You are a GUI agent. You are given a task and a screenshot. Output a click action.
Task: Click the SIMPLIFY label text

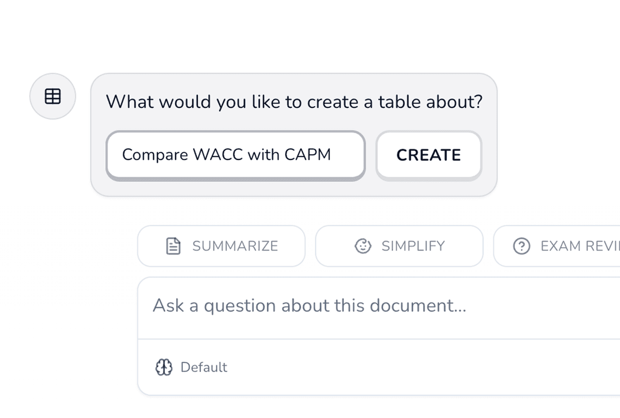coord(413,246)
